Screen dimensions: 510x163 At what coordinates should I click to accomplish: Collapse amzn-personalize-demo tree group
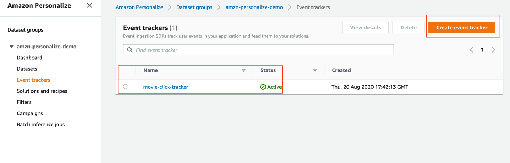[12, 47]
